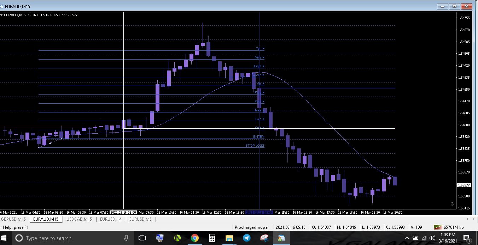This screenshot has width=478, height=245.
Task: Open the active MetaTrader taskbar icon
Action: (x=281, y=238)
